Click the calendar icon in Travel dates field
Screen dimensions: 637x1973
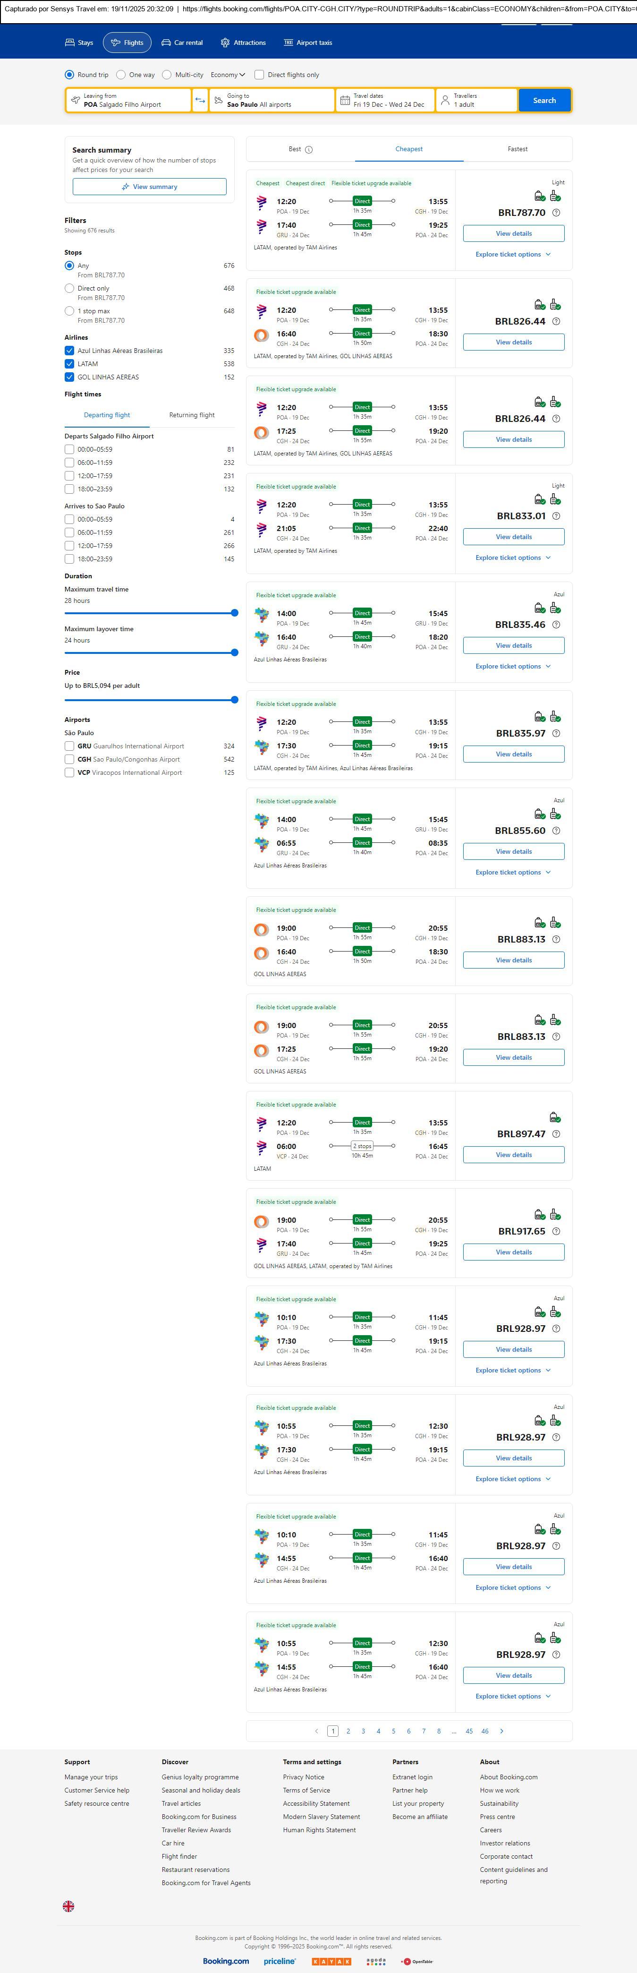[x=345, y=100]
